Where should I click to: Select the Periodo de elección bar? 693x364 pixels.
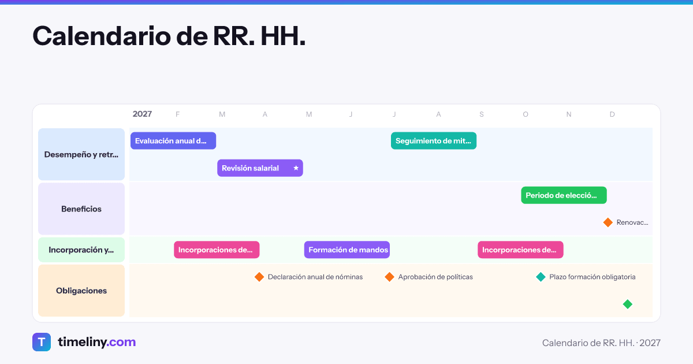click(564, 195)
